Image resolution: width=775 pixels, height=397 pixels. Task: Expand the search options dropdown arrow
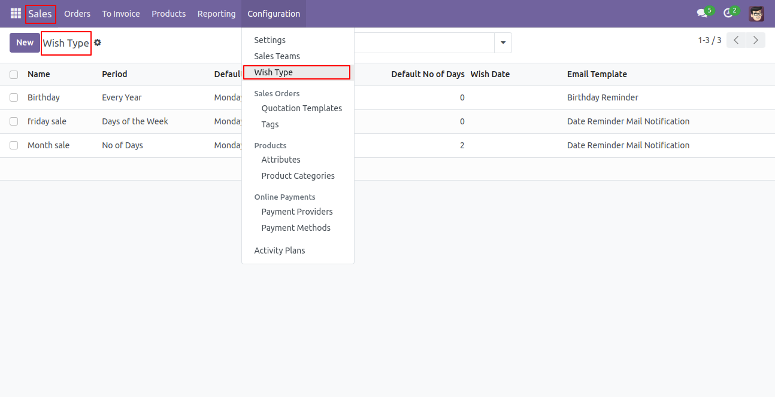[502, 42]
